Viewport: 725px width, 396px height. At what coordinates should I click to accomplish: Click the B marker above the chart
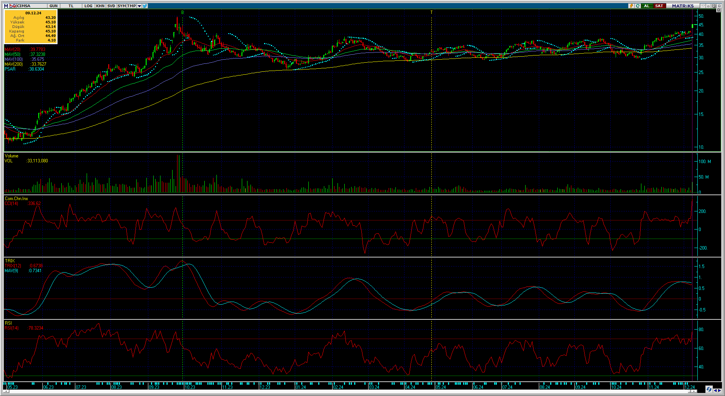182,12
